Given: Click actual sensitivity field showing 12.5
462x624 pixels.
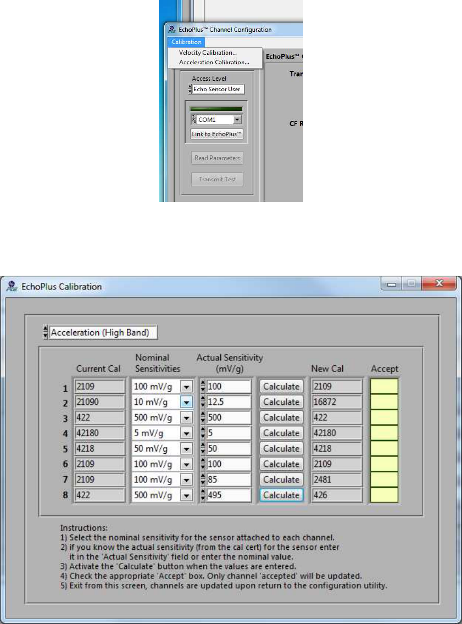Looking at the screenshot, I should pos(229,402).
